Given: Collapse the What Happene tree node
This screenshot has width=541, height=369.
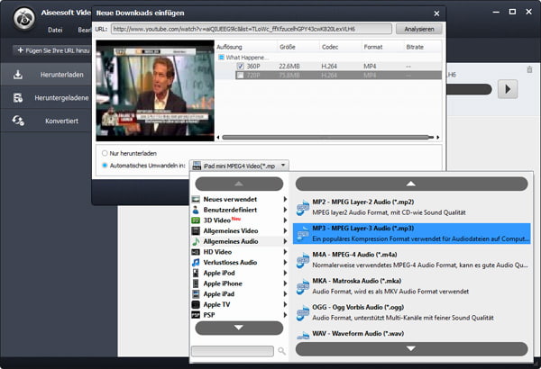Looking at the screenshot, I should coord(221,58).
